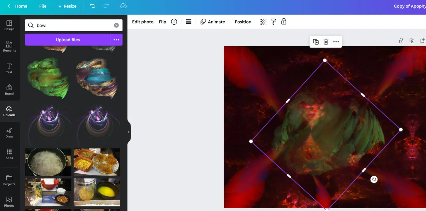This screenshot has height=211, width=426.
Task: Open more upload options menu
Action: [x=116, y=40]
